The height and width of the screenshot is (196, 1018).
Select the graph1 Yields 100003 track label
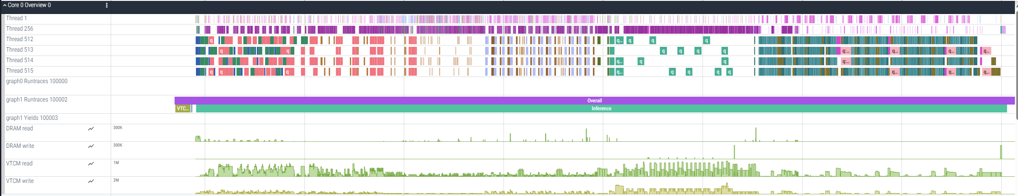(32, 118)
